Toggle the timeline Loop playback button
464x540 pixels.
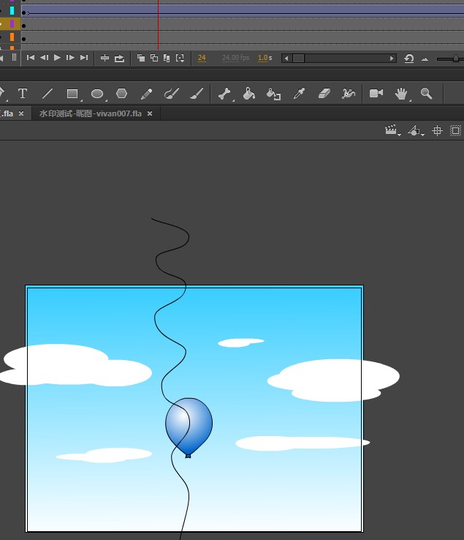click(119, 58)
